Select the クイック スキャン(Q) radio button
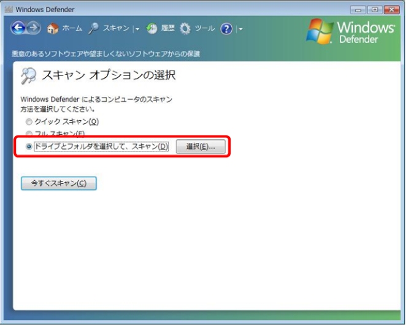406x325 pixels. coord(29,122)
